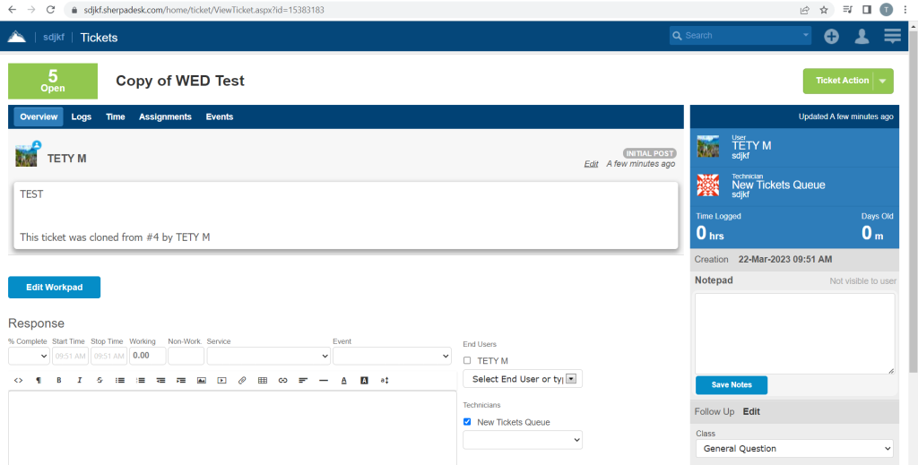Click the New Tickets Queue technician avatar
The height and width of the screenshot is (465, 918).
pos(708,185)
